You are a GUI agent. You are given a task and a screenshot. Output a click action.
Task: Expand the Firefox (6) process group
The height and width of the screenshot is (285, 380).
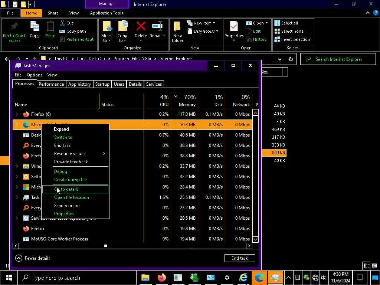point(17,114)
